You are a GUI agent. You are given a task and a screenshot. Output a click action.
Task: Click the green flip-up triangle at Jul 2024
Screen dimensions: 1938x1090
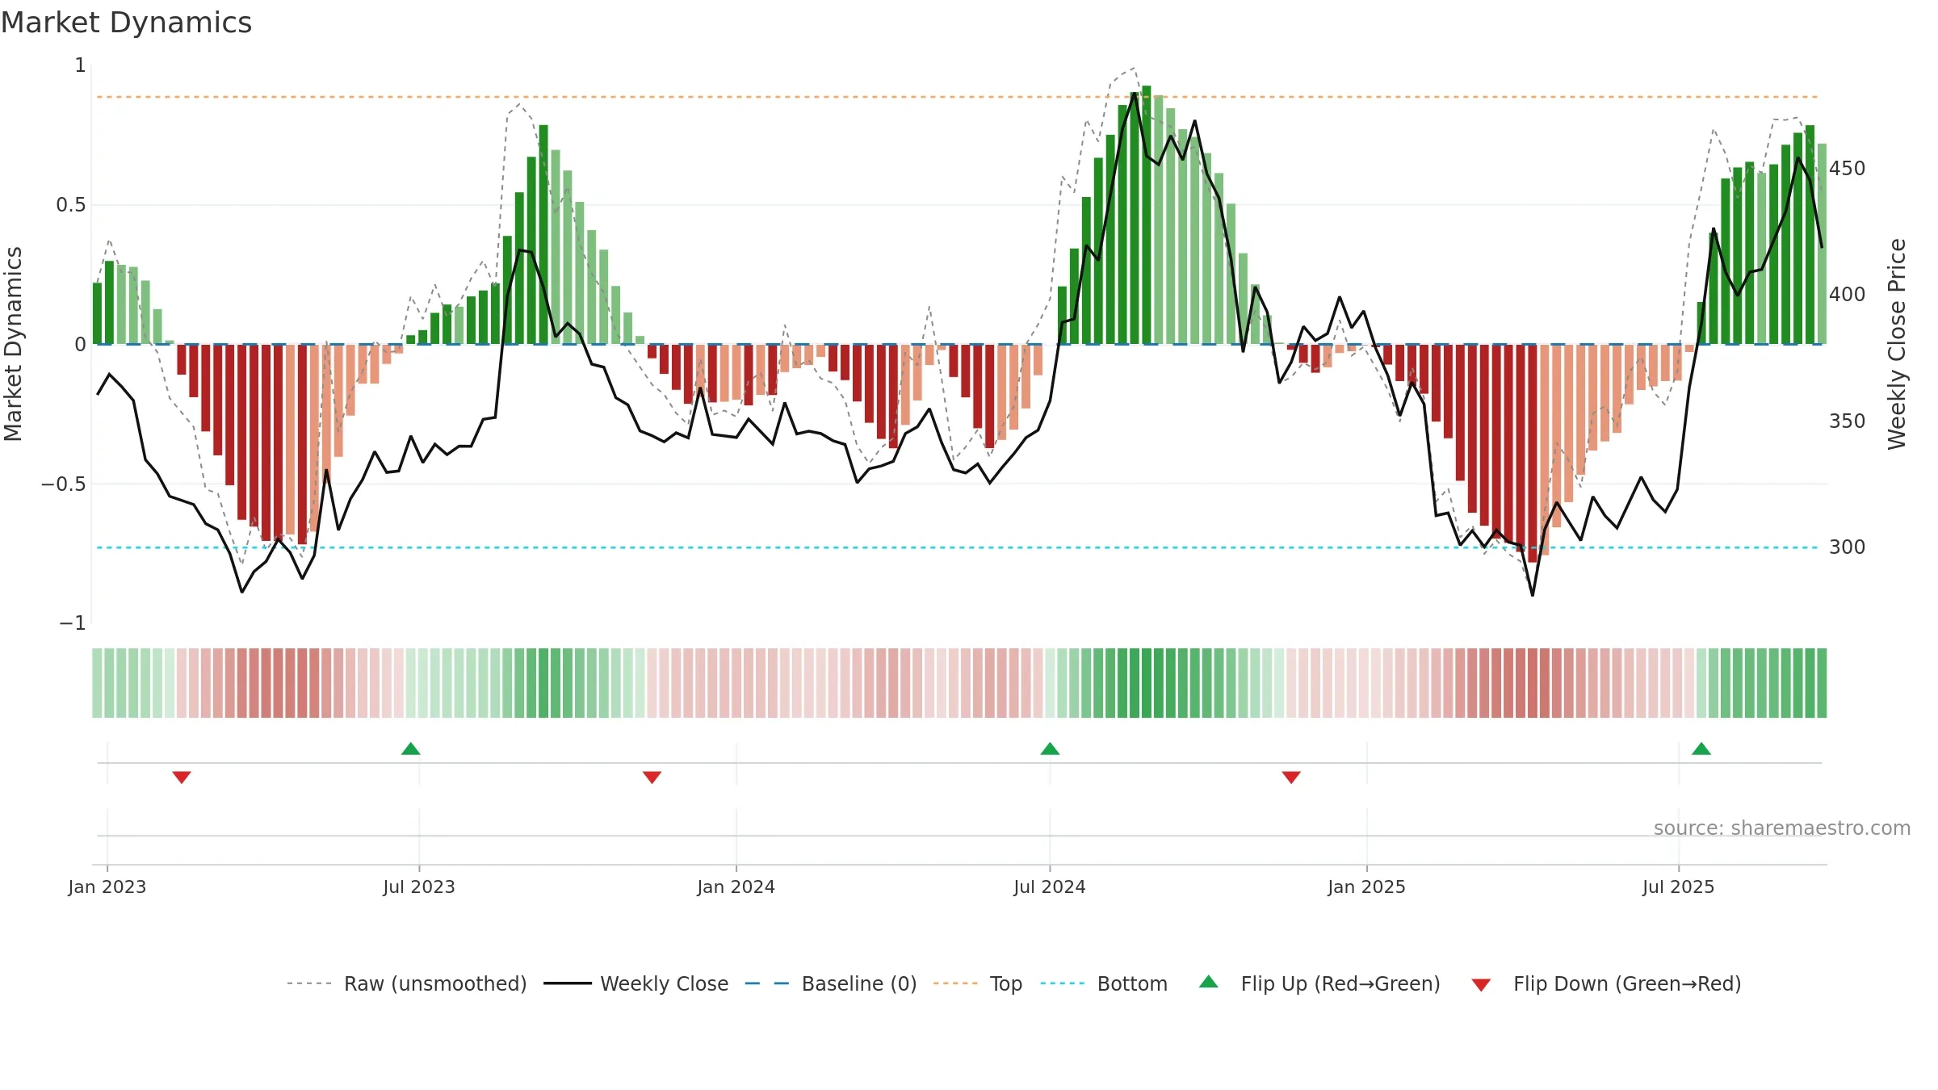point(1050,748)
